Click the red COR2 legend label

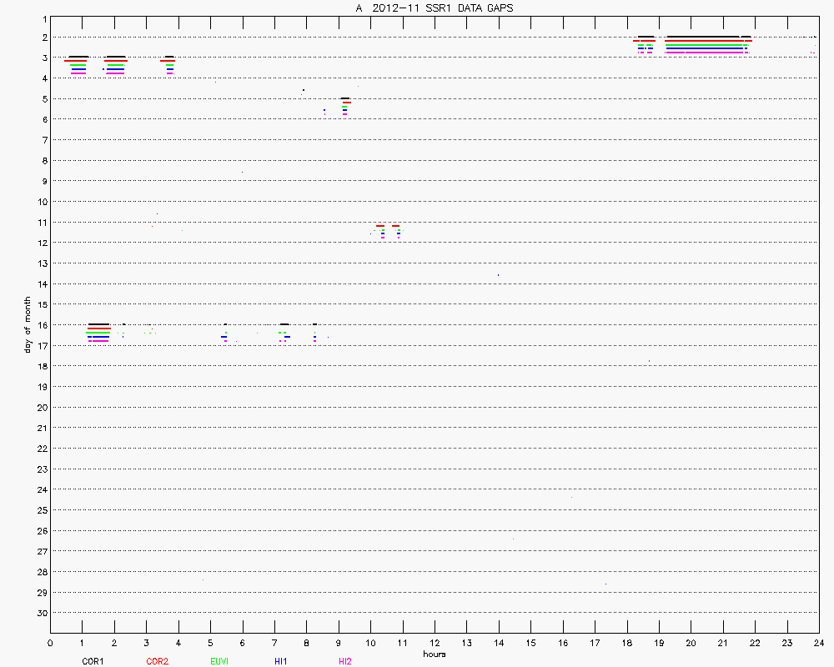tap(157, 661)
